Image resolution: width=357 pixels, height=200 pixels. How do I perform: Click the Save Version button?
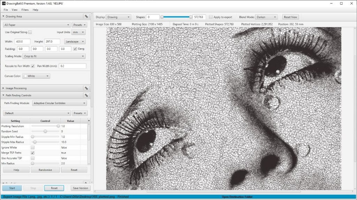pyautogui.click(x=81, y=188)
